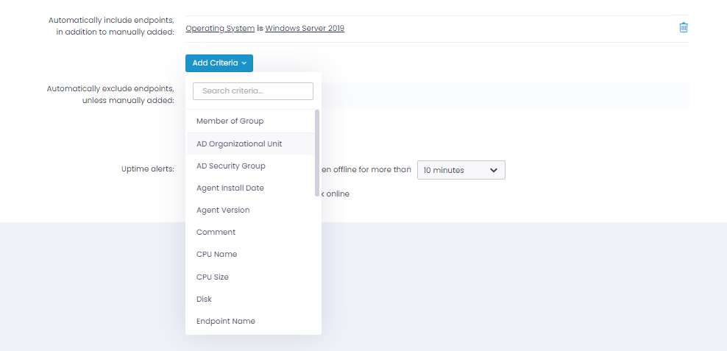727x351 pixels.
Task: Choose the Comment criteria option
Action: 216,232
